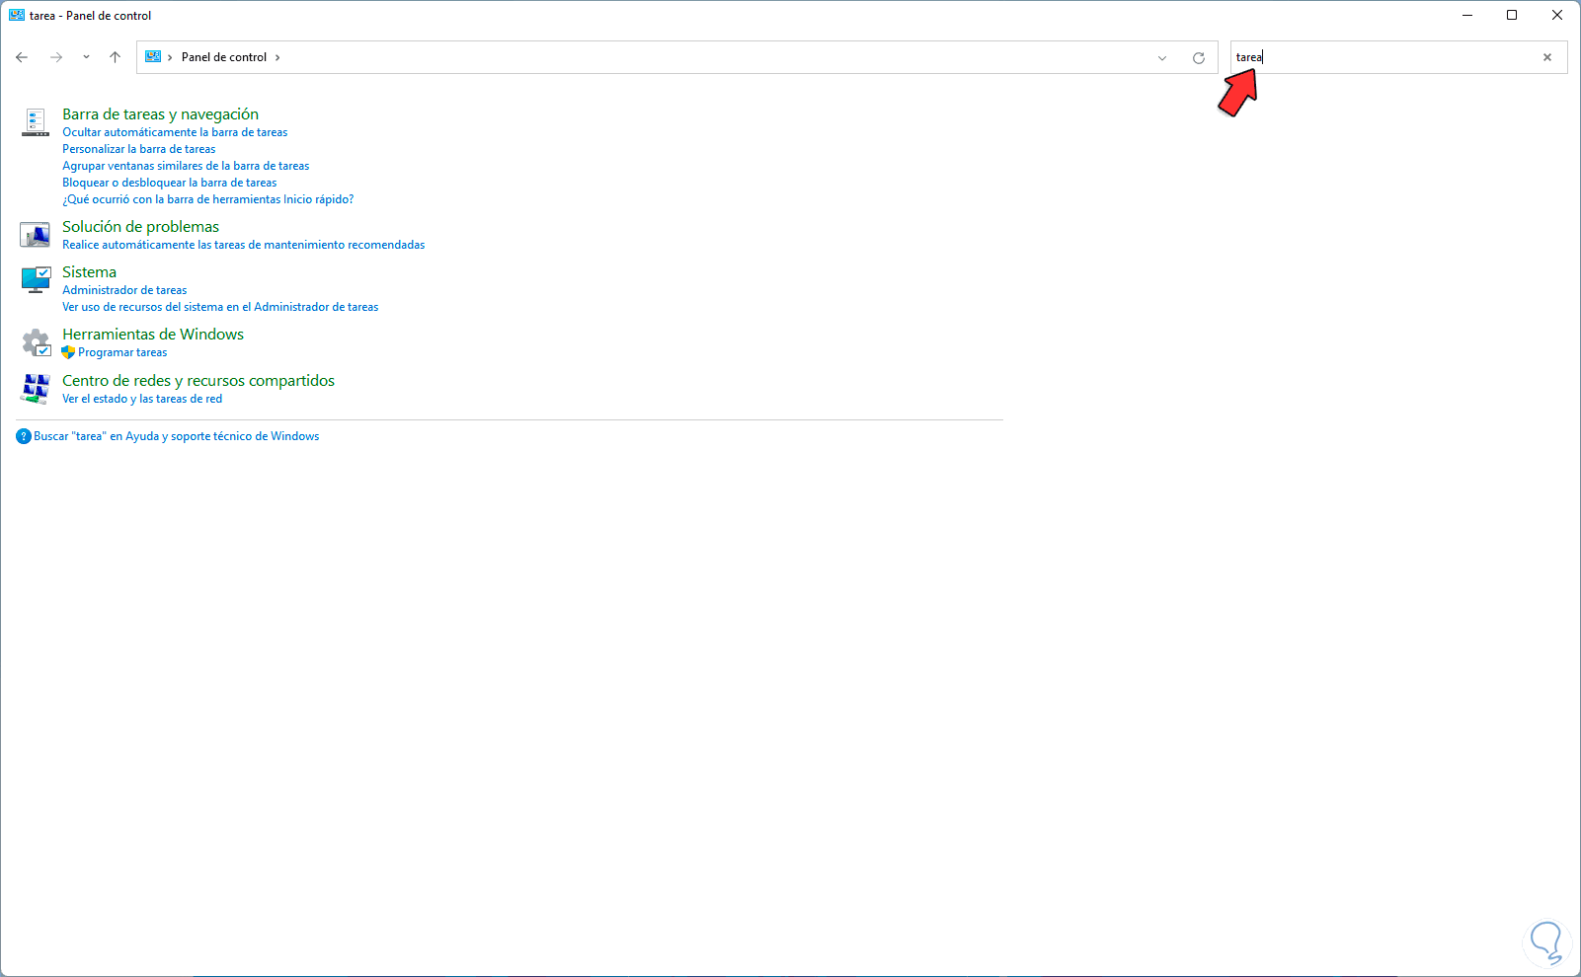Viewport: 1581px width, 977px height.
Task: Click the Control Panel icon in address bar
Action: (x=153, y=57)
